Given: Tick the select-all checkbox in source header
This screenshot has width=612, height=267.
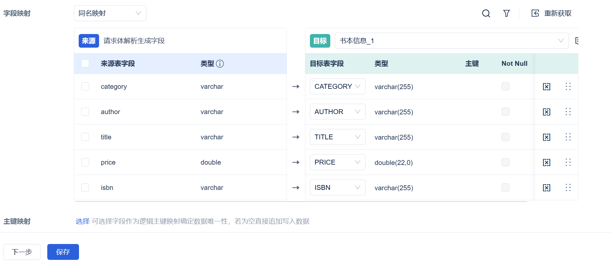Looking at the screenshot, I should tap(85, 63).
